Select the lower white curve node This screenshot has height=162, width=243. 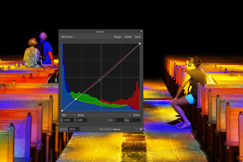(76, 99)
